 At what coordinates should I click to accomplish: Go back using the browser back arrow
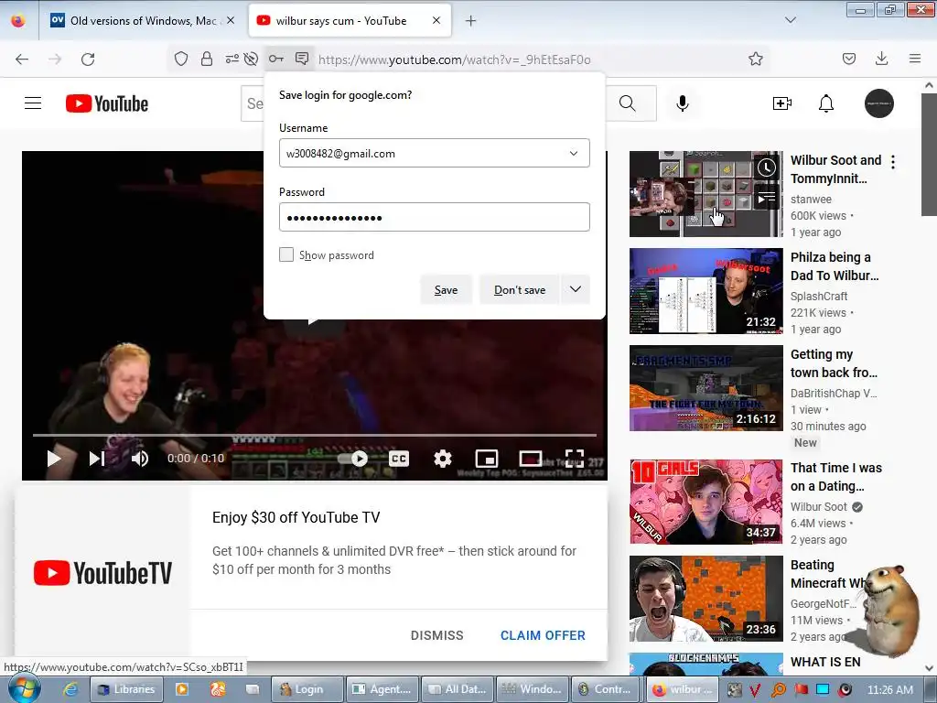click(22, 59)
